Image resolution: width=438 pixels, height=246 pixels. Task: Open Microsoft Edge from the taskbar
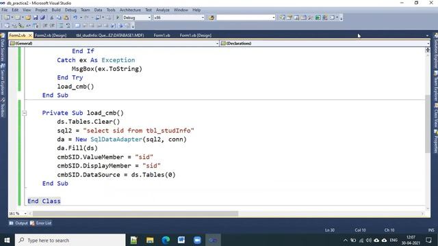click(x=166, y=240)
